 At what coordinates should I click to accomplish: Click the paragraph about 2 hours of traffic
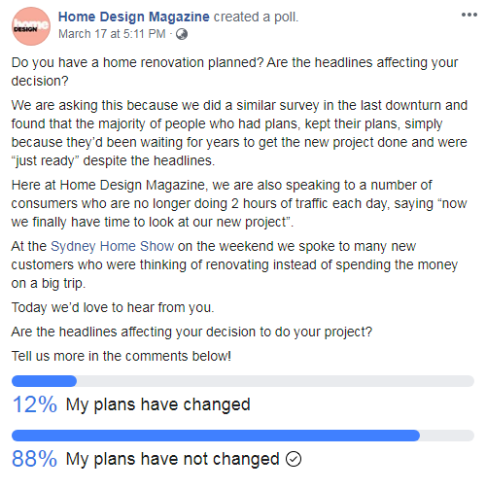pos(239,203)
